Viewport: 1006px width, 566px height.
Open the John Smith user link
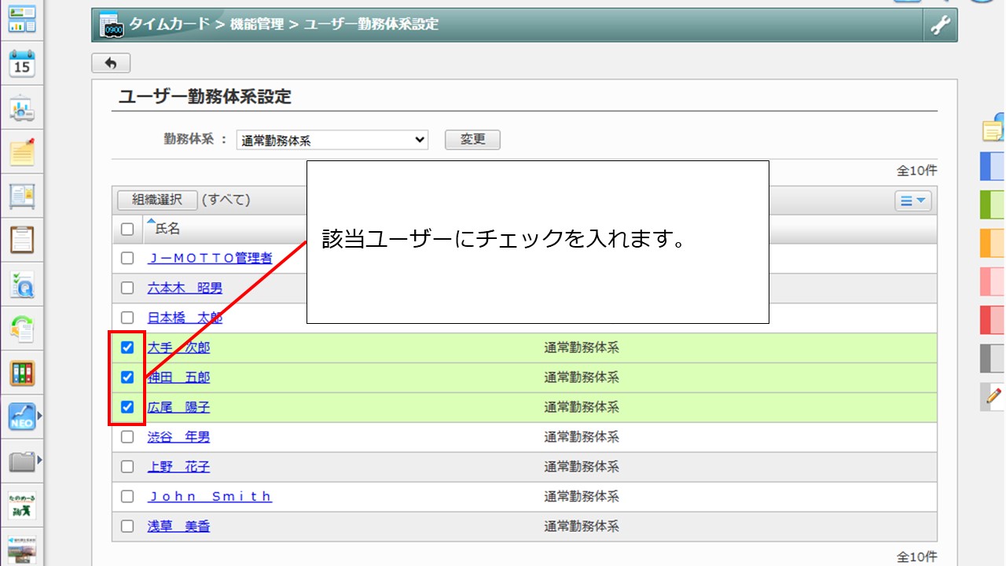[x=210, y=497]
